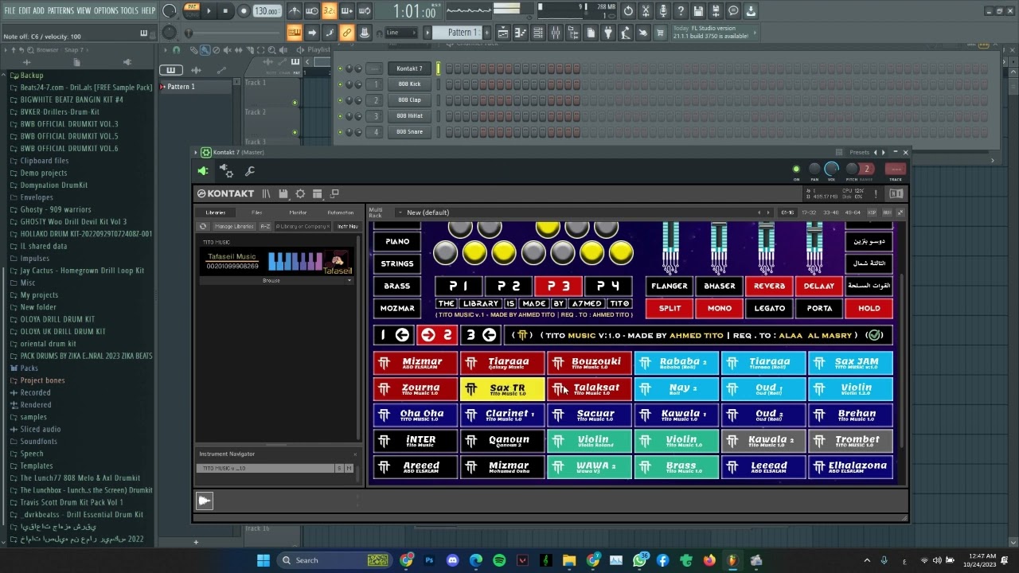Screen dimensions: 1019x573
Task: Click the green speaker icon in wrapper
Action: pyautogui.click(x=203, y=171)
